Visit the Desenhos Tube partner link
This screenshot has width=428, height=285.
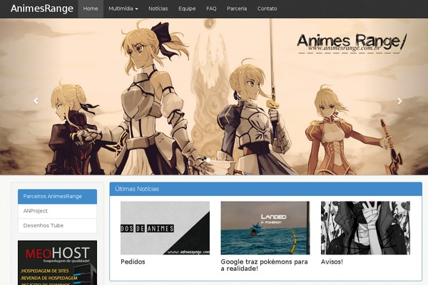click(57, 226)
